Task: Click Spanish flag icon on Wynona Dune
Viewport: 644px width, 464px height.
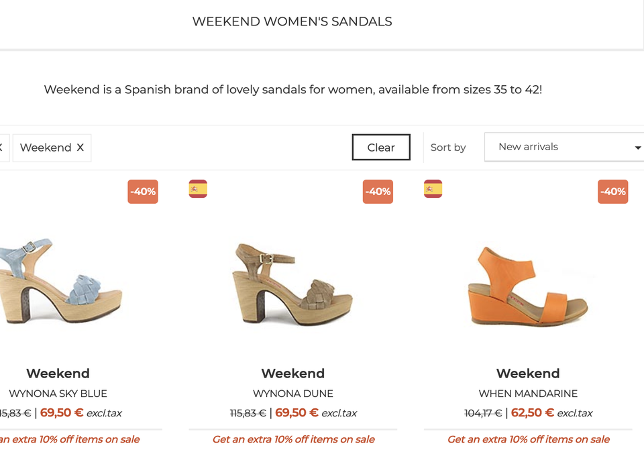Action: [x=198, y=189]
